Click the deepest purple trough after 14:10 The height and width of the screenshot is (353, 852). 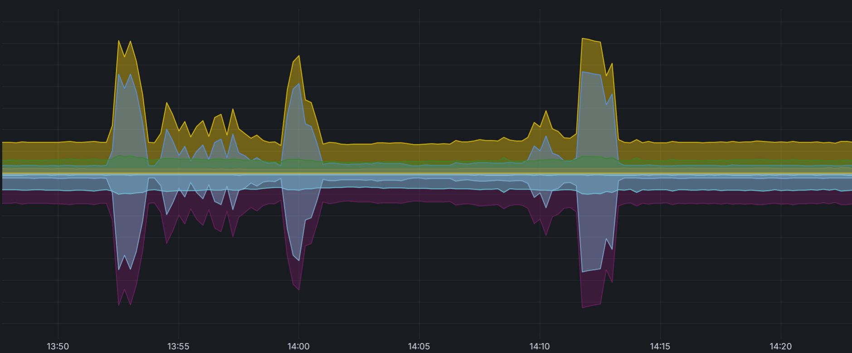click(583, 307)
